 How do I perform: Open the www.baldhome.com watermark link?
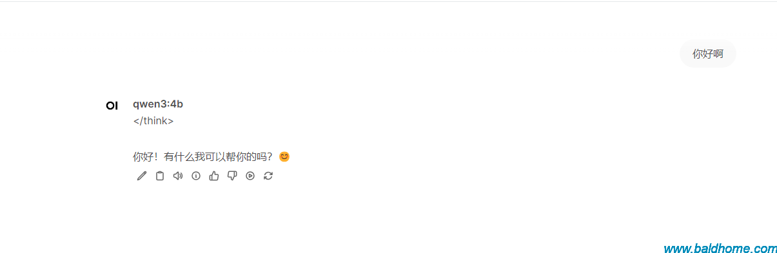[x=720, y=248]
